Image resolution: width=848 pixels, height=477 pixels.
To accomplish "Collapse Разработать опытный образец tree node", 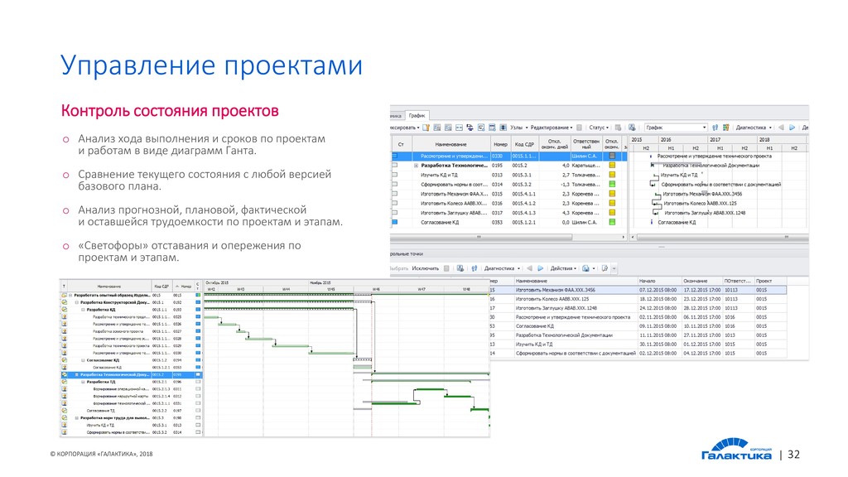I will click(x=70, y=296).
